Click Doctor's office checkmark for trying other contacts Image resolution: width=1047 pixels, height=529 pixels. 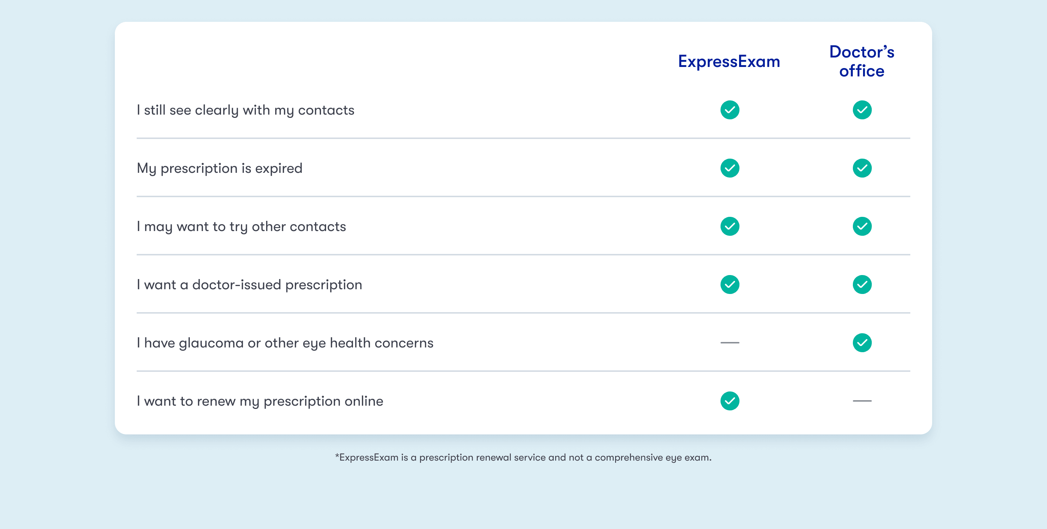[862, 226]
